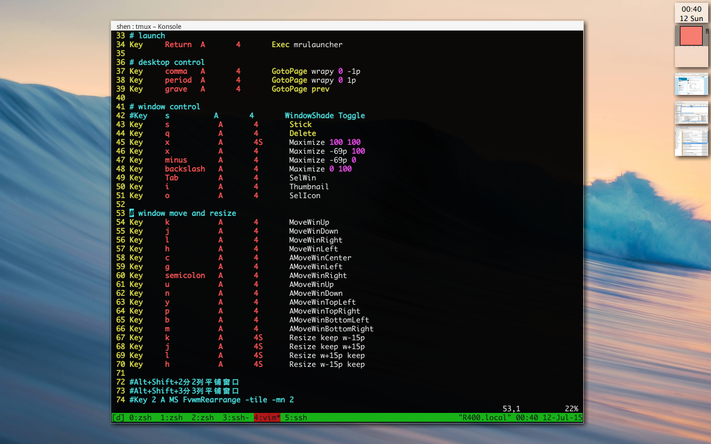711x444 pixels.
Task: Click the "MoveWinLeft" command
Action: click(314, 249)
